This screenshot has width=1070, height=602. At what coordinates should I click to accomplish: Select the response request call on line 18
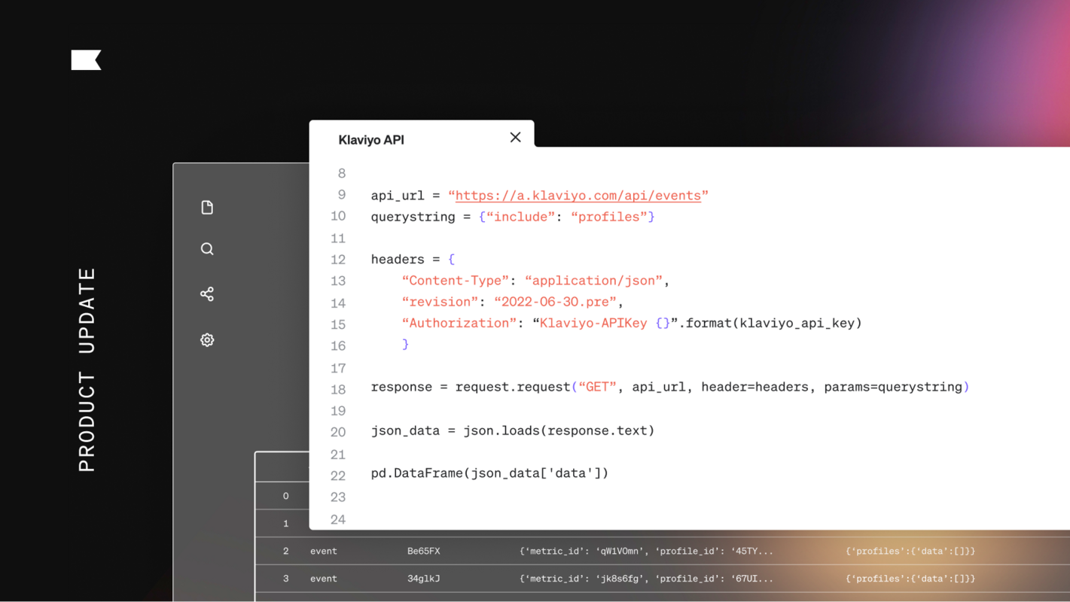coord(669,386)
